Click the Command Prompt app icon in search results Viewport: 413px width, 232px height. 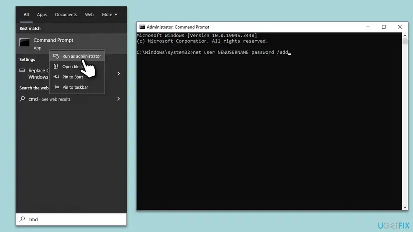click(x=24, y=42)
